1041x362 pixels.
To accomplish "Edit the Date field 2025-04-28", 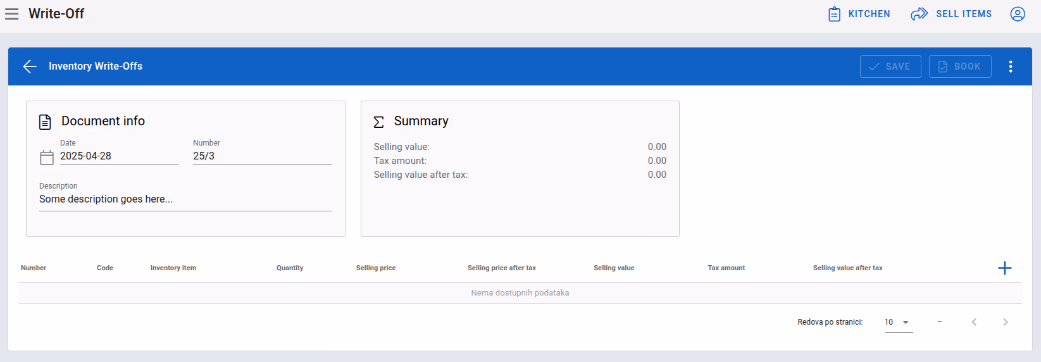I will click(x=118, y=156).
